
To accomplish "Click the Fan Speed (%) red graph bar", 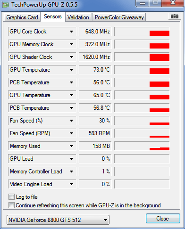I will [160, 123].
